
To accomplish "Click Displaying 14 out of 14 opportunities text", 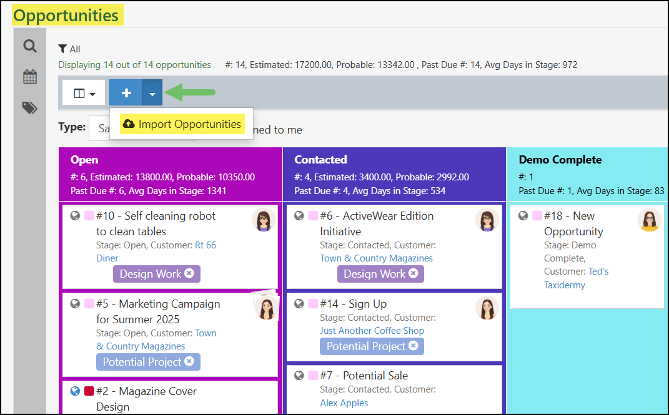I will click(134, 65).
